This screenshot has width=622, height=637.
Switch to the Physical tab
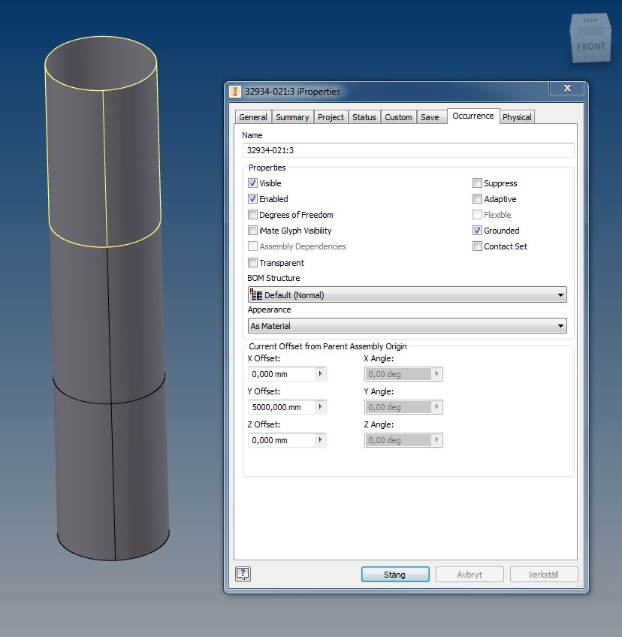click(517, 116)
